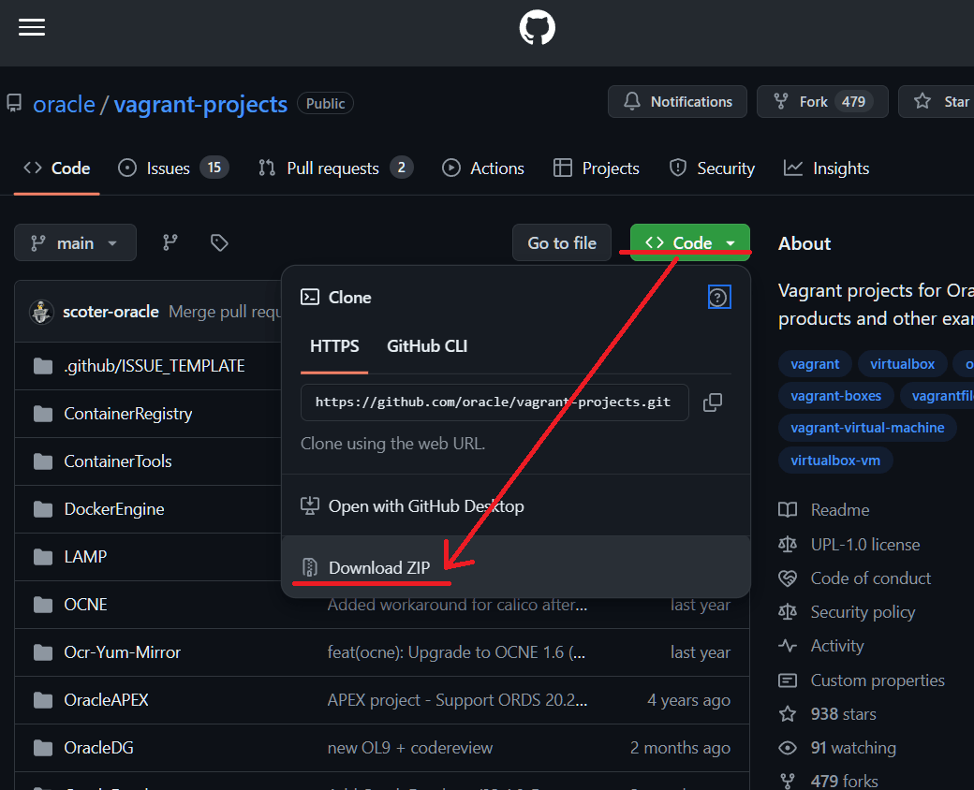The width and height of the screenshot is (974, 790).
Task: Fork the repository
Action: [822, 101]
